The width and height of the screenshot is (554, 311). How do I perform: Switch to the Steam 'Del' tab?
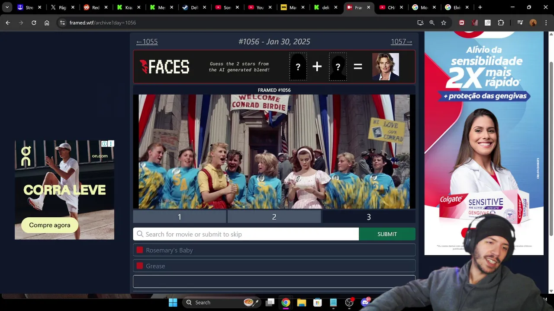[194, 7]
